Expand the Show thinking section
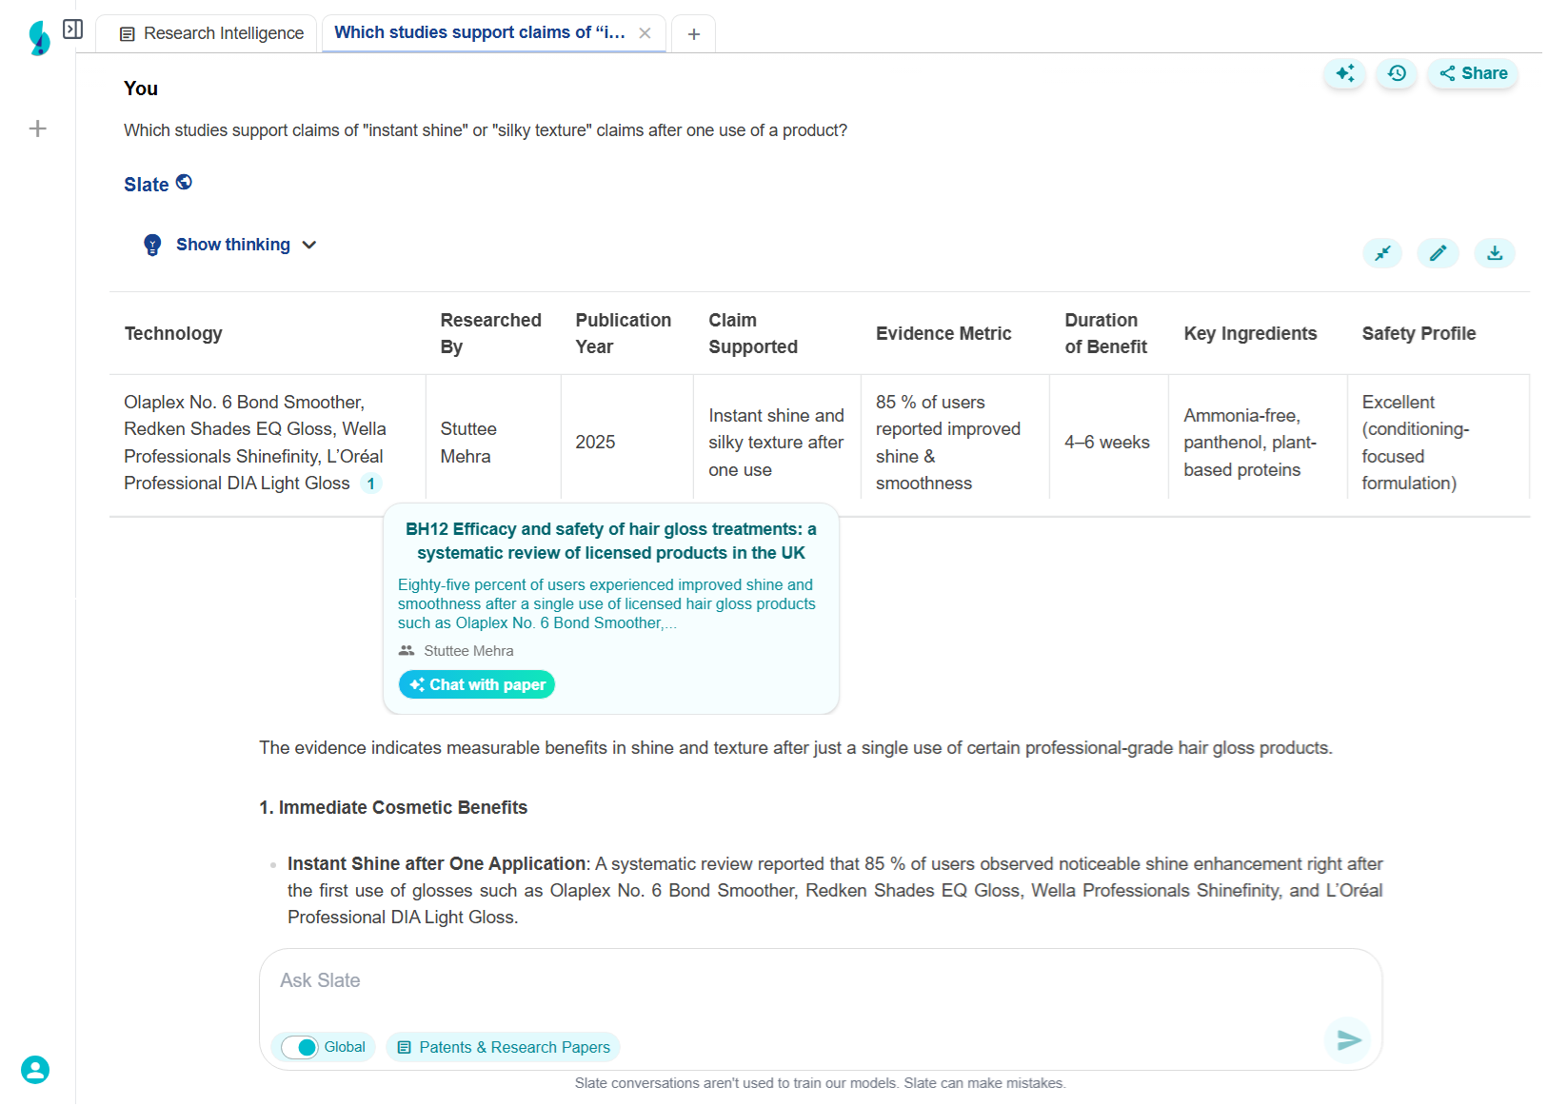 click(233, 245)
